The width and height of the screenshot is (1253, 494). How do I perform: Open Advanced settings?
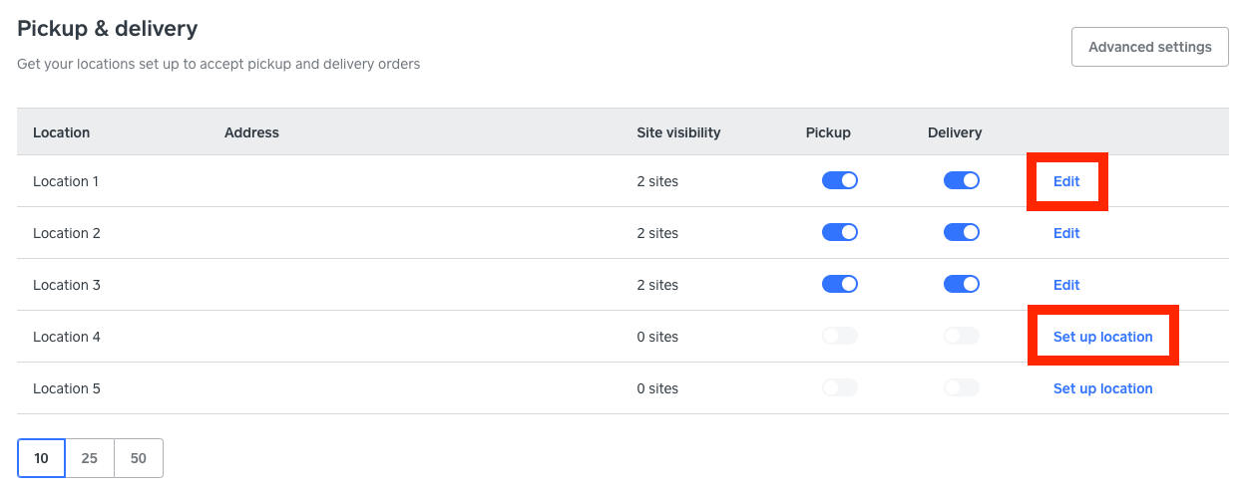pos(1149,47)
